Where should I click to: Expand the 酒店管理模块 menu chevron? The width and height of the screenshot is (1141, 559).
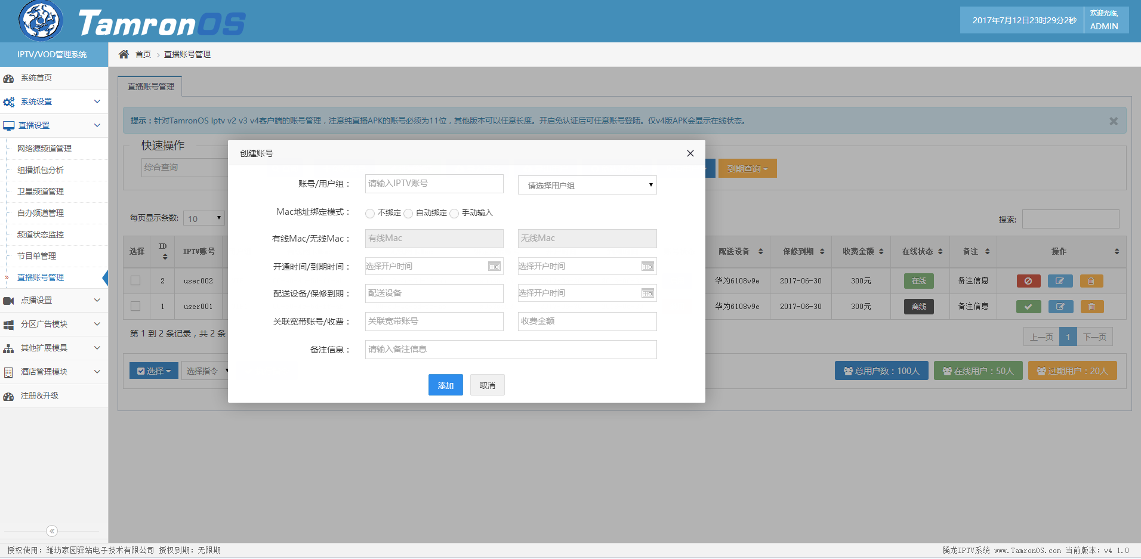coord(97,372)
